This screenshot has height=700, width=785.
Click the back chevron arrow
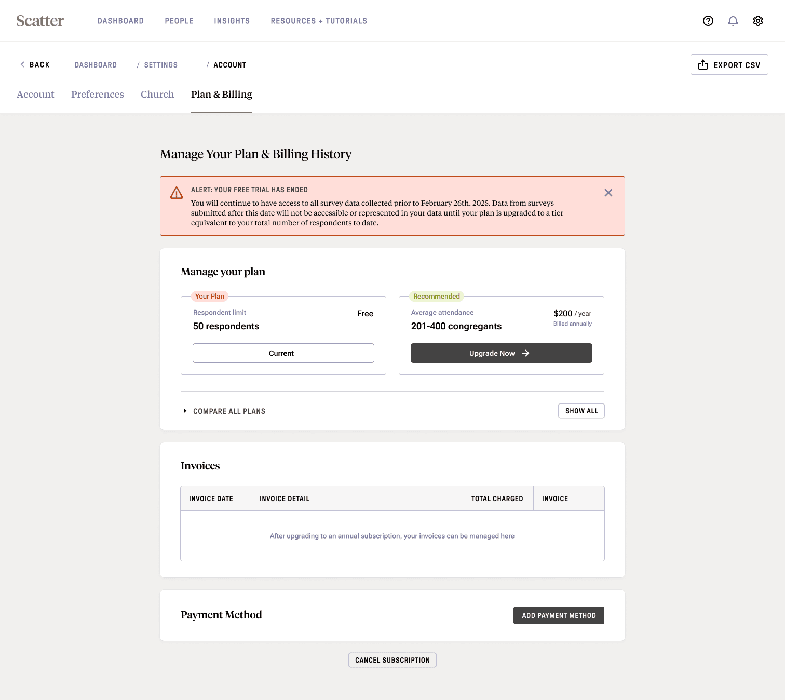click(x=22, y=64)
